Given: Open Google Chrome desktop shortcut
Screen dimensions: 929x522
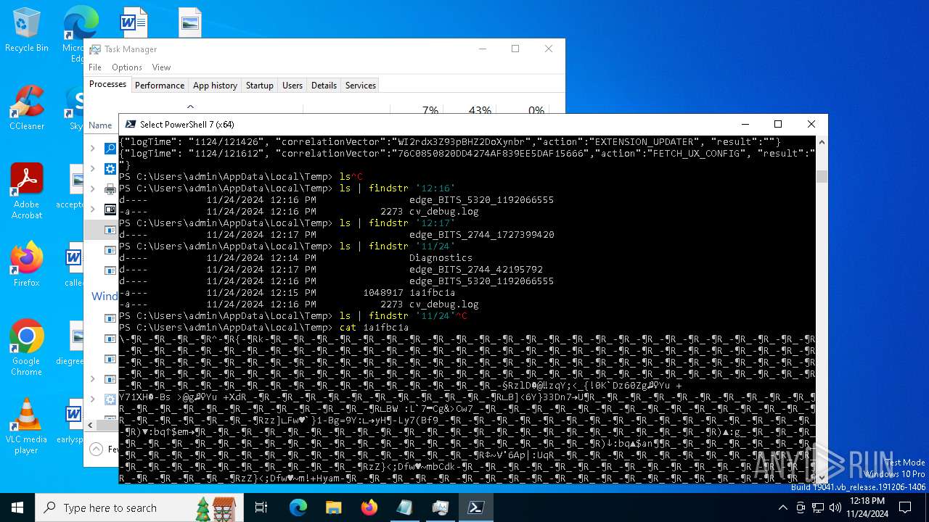Looking at the screenshot, I should pyautogui.click(x=26, y=348).
